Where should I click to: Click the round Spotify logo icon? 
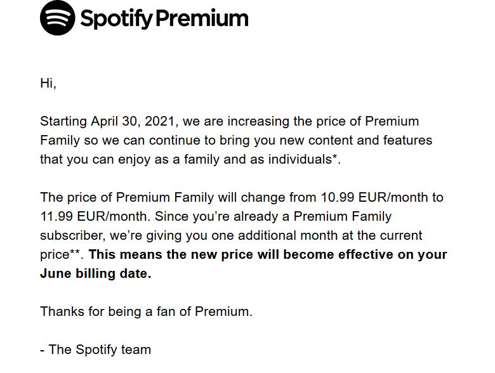[58, 18]
